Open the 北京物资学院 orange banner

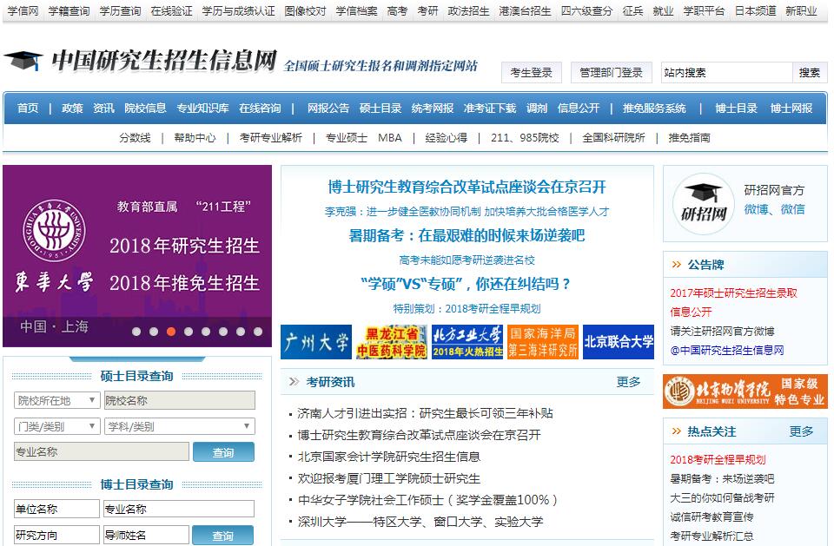pyautogui.click(x=745, y=391)
